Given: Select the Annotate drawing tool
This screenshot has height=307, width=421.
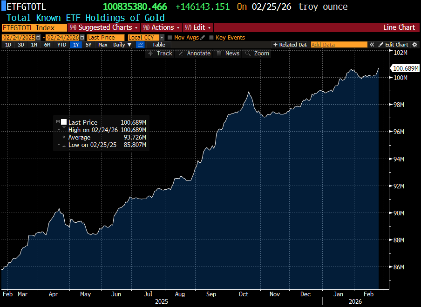Looking at the screenshot, I should pos(194,53).
